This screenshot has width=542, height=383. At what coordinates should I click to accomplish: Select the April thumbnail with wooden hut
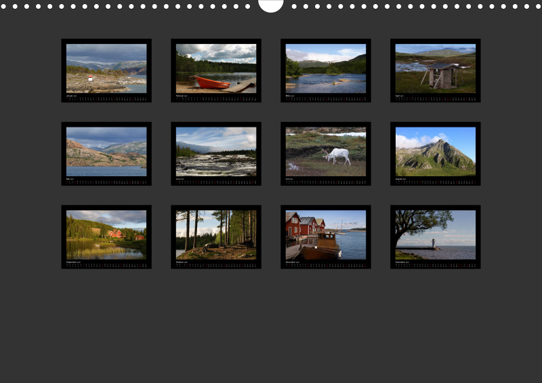click(436, 70)
